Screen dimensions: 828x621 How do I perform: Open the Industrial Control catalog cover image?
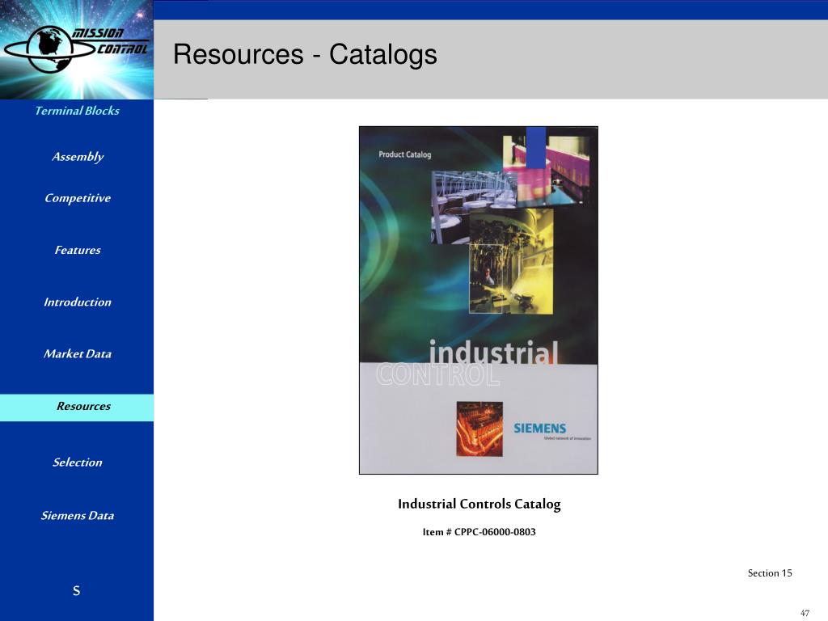click(x=479, y=300)
